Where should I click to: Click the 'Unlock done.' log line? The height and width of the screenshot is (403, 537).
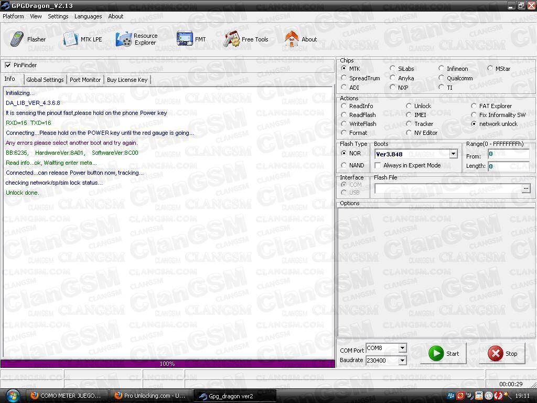22,193
